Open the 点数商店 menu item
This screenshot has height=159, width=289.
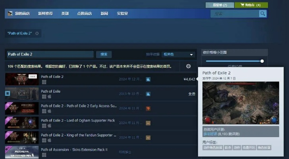pyautogui.click(x=85, y=14)
